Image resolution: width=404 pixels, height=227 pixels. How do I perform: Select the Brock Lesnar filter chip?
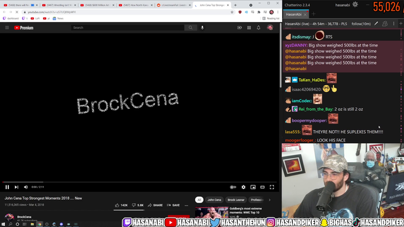click(235, 200)
